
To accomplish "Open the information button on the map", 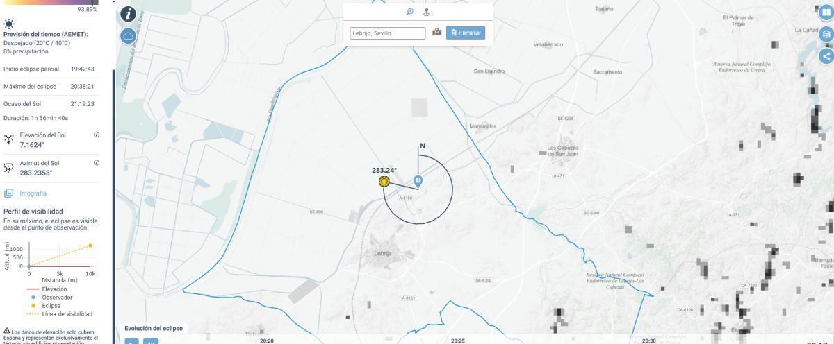I will click(129, 13).
